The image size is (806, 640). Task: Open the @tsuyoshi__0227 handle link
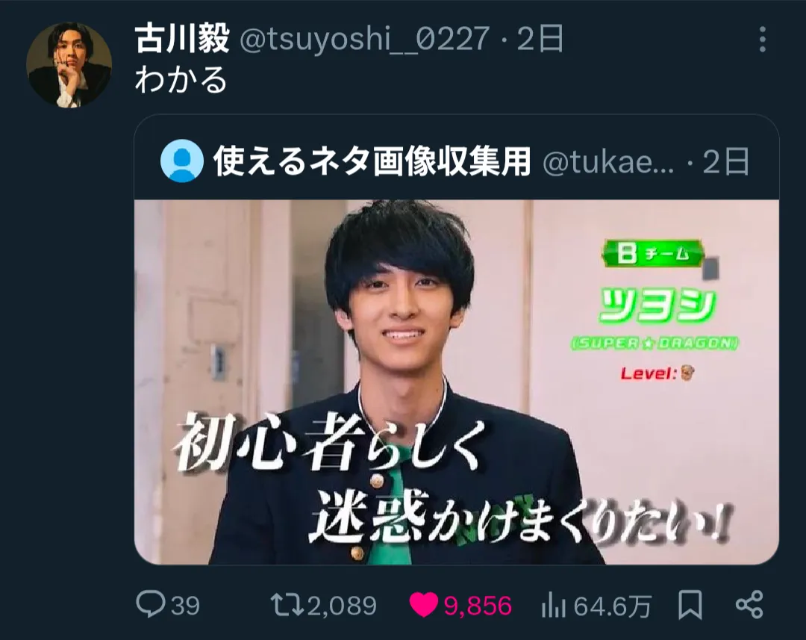364,39
